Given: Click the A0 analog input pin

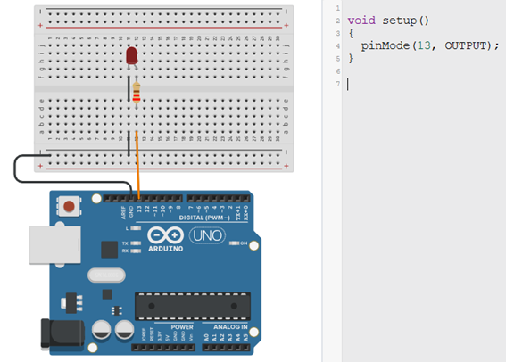Looking at the screenshot, I should click(x=206, y=348).
